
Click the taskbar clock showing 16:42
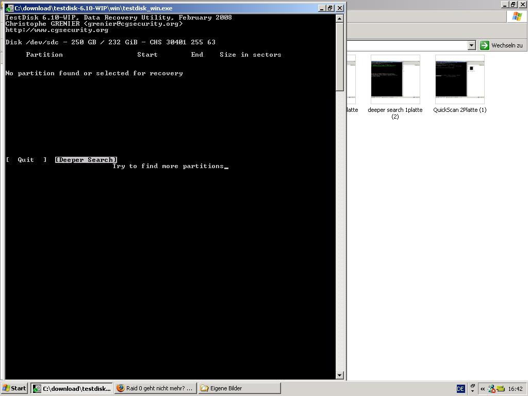(515, 389)
